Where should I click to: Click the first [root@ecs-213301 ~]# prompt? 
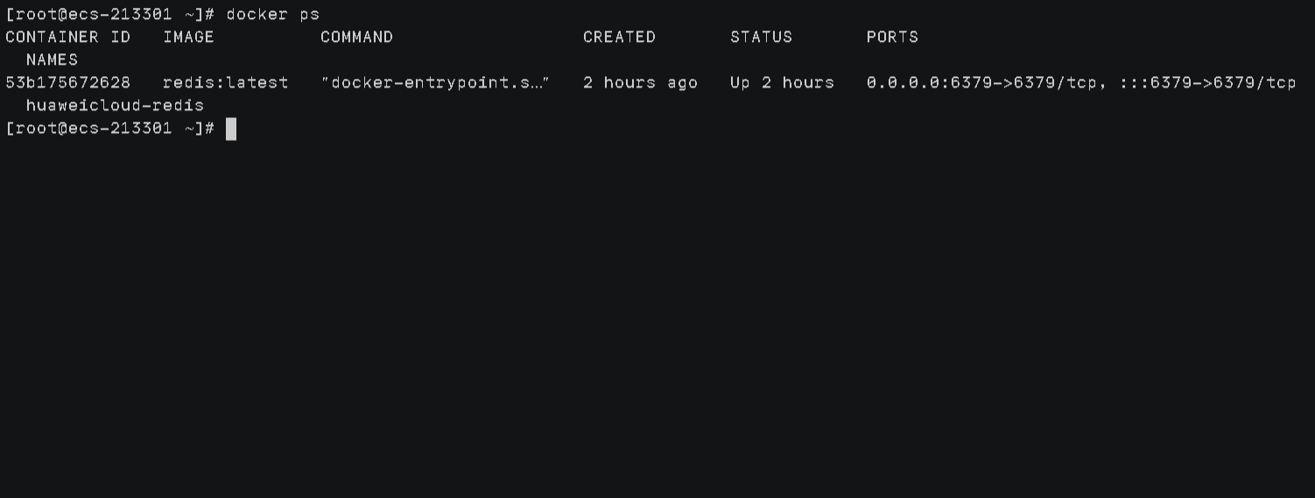(x=110, y=14)
